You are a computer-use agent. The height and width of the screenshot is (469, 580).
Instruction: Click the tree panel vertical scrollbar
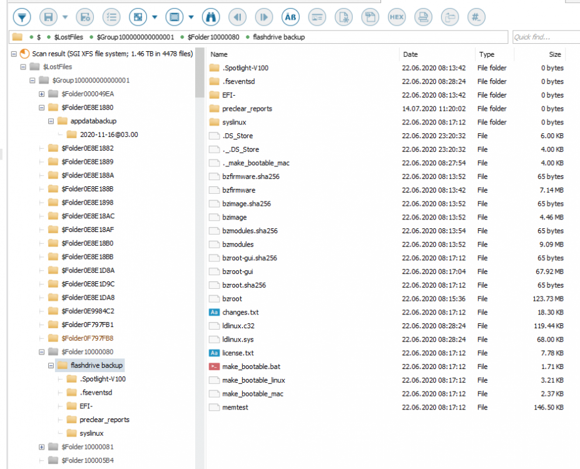[x=200, y=73]
